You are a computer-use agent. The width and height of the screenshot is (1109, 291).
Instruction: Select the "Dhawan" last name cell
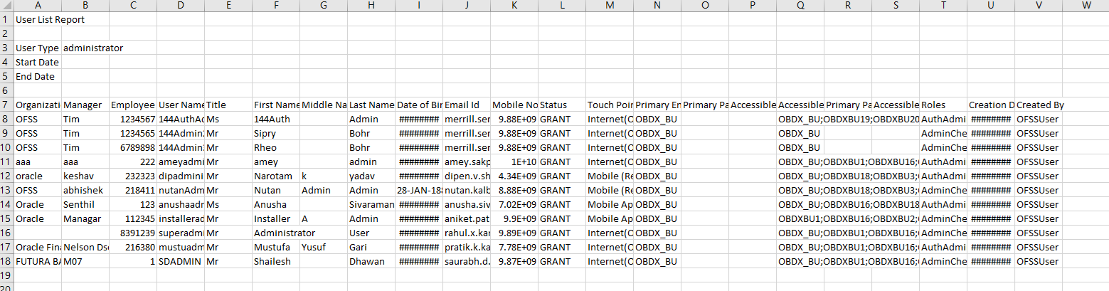coord(371,261)
